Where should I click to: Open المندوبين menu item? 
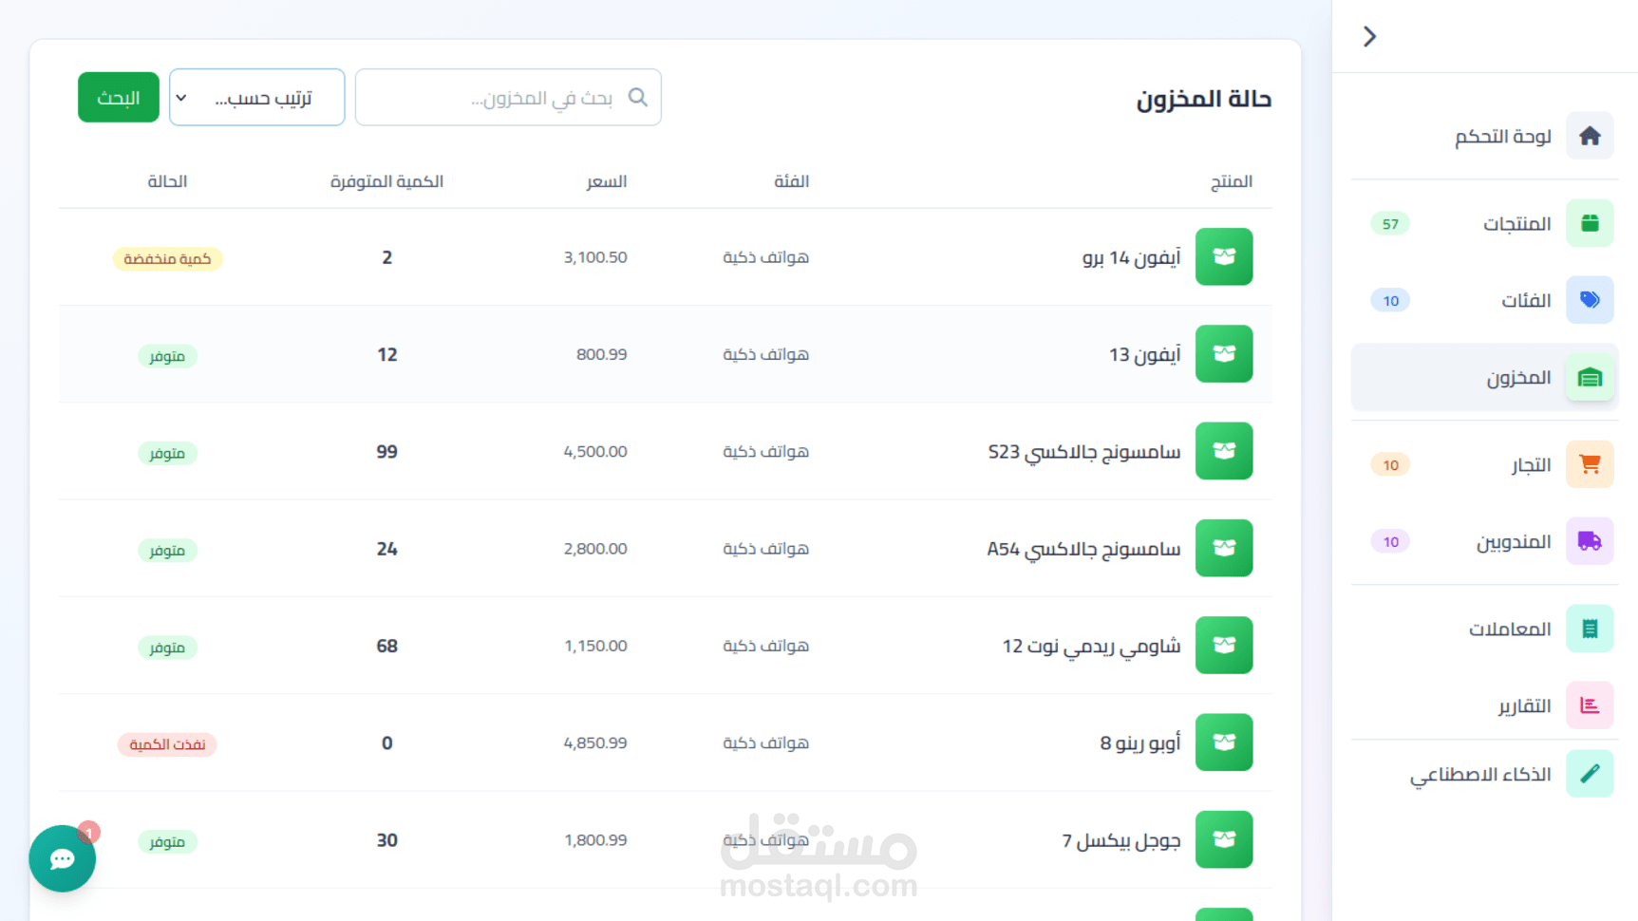coord(1485,541)
